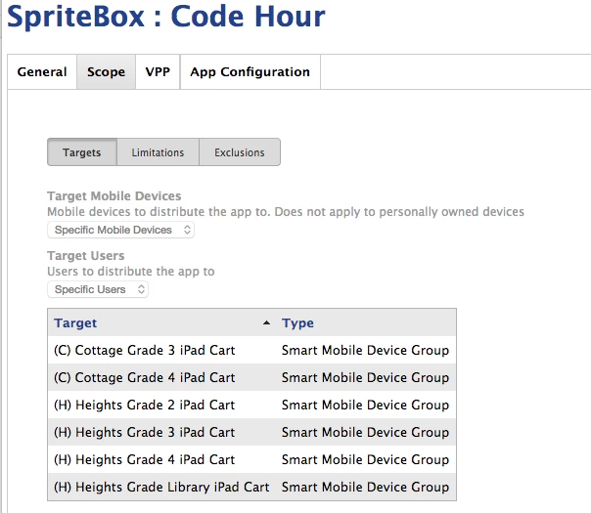591x513 pixels.
Task: Click the 'Users to distribute the app to' description
Action: click(x=131, y=272)
